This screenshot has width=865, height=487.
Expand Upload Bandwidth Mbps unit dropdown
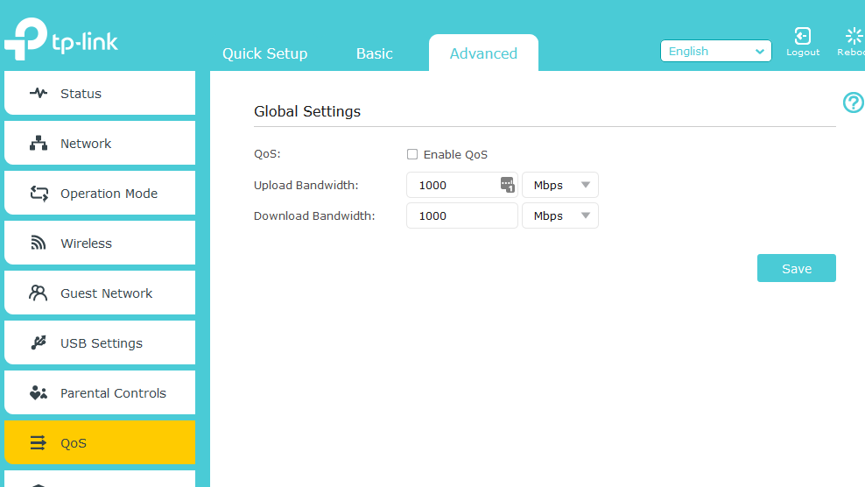560,185
